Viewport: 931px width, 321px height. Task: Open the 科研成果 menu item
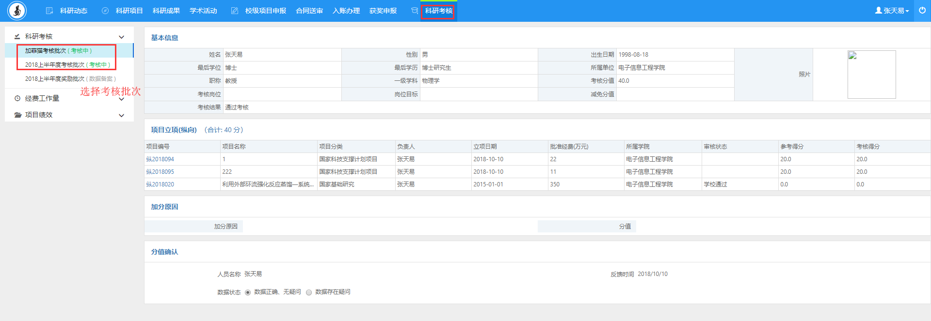tap(166, 11)
